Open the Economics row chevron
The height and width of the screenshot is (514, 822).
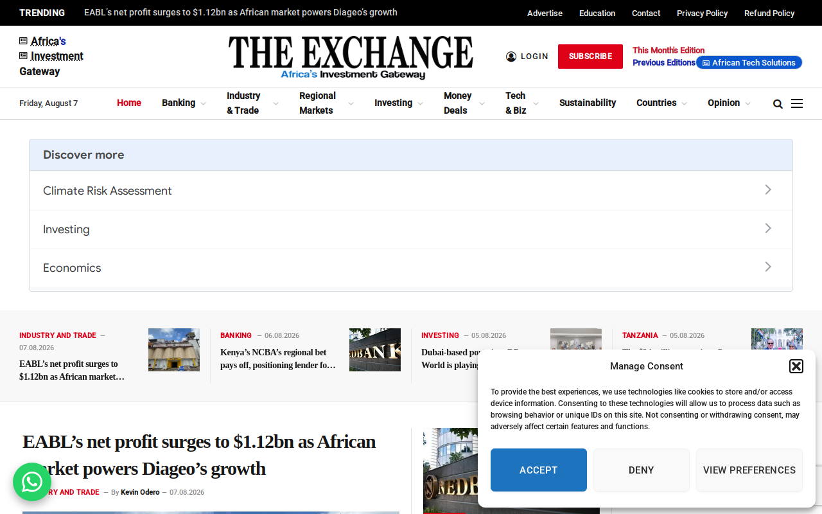click(x=768, y=267)
